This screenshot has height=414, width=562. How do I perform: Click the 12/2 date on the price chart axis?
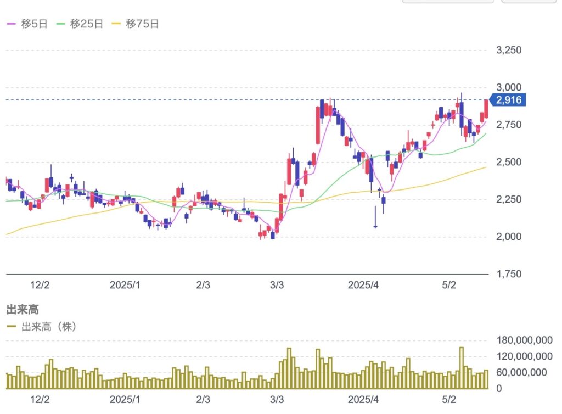click(40, 285)
